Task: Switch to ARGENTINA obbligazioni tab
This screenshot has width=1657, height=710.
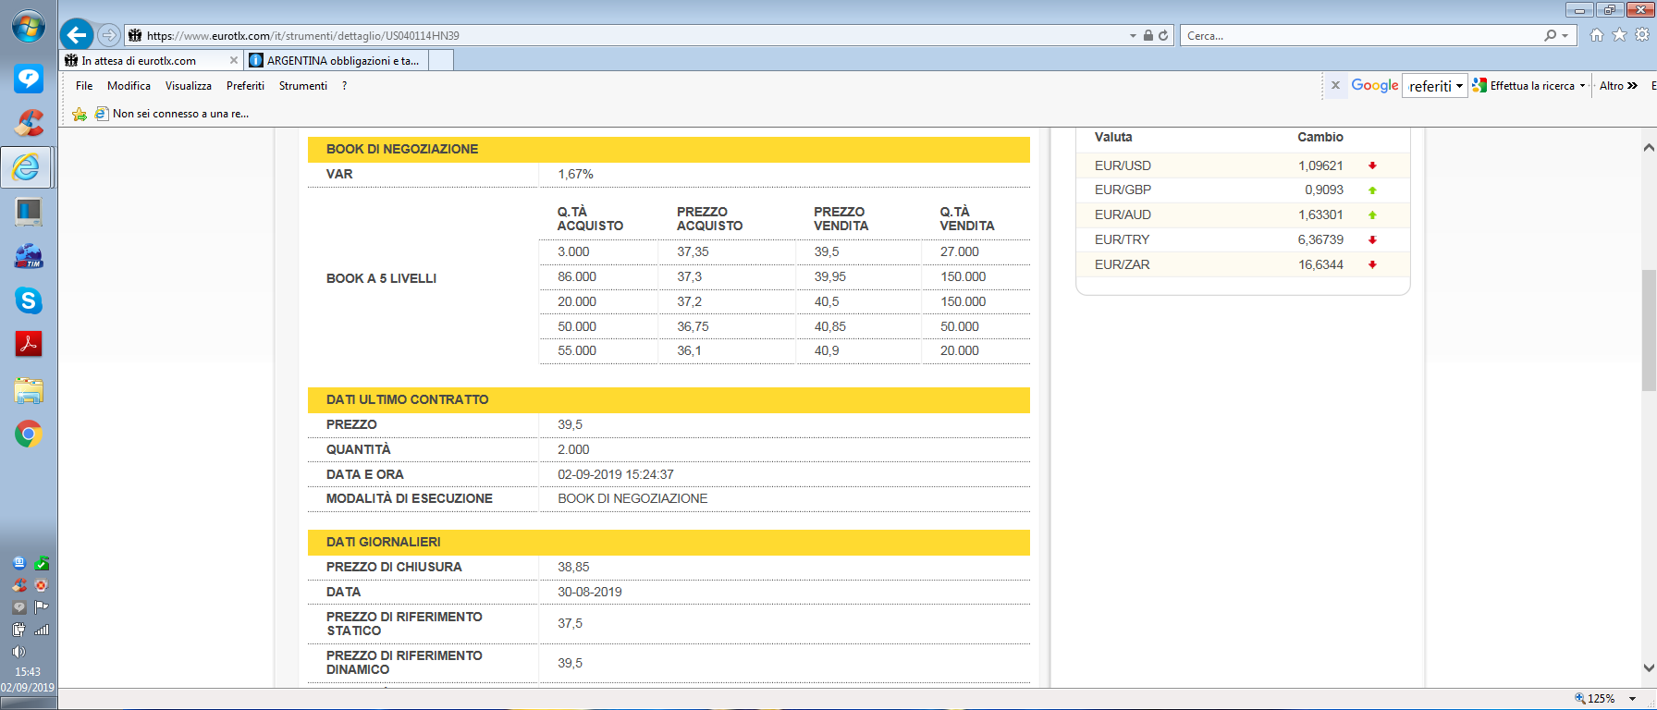Action: coord(336,60)
